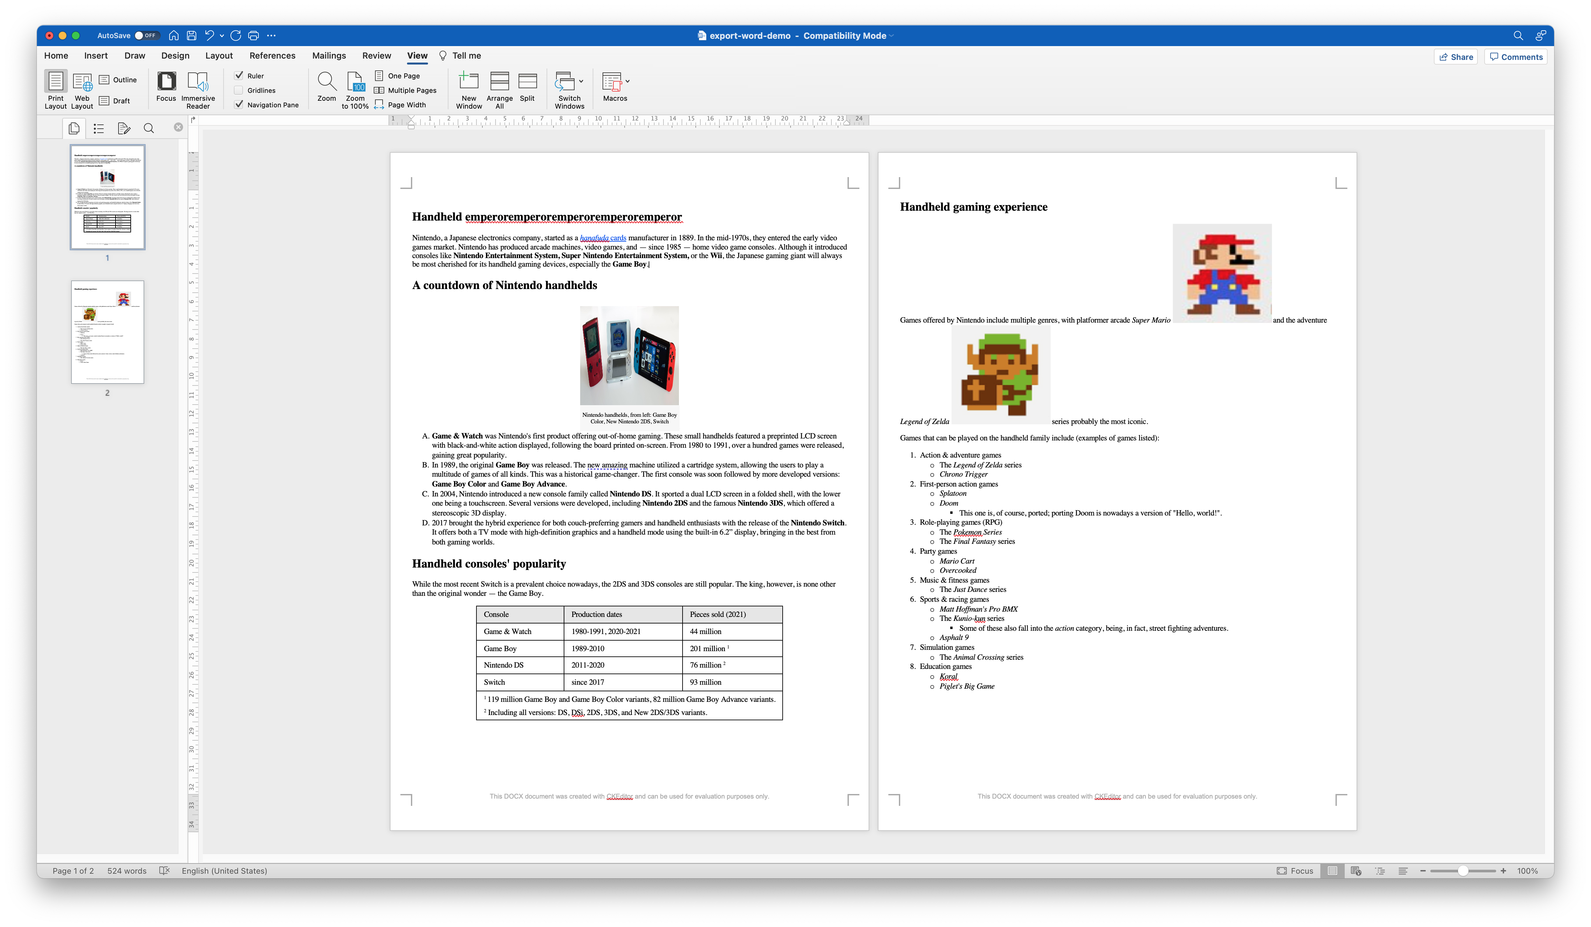This screenshot has height=927, width=1591.
Task: Click the Share button
Action: point(1456,57)
